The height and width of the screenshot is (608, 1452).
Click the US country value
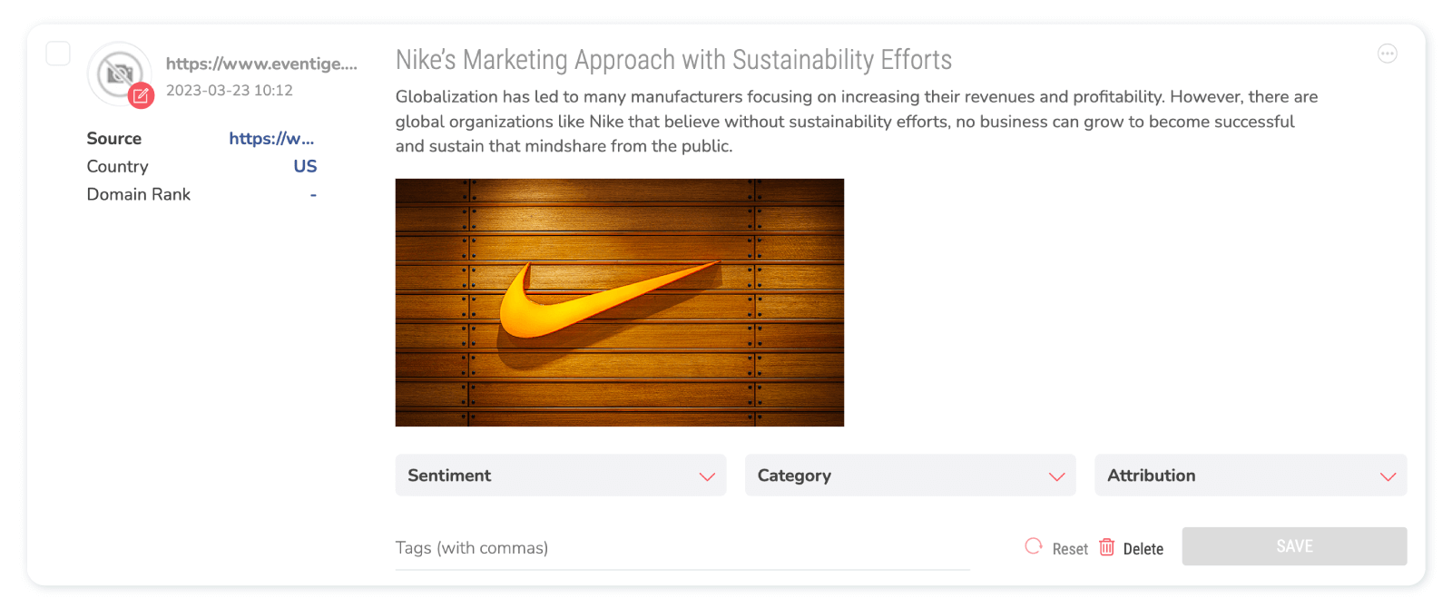305,167
